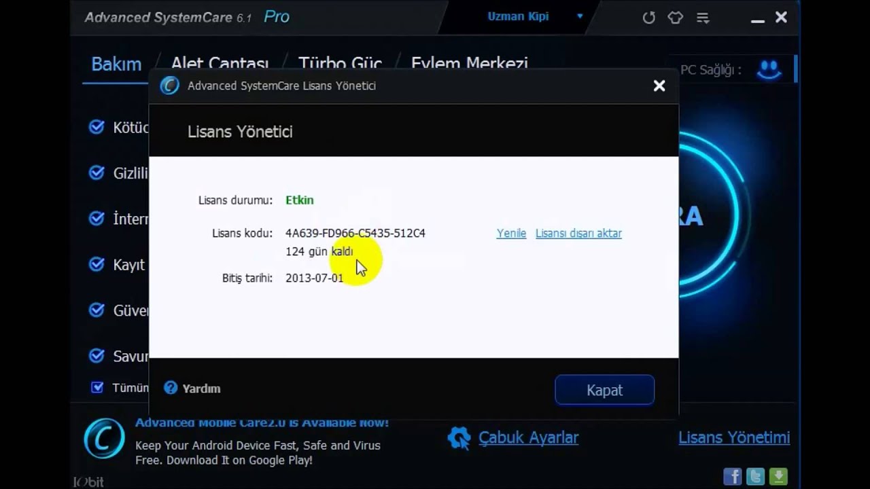Viewport: 870px width, 489px height.
Task: Minimize the Advanced SystemCare window
Action: [758, 21]
